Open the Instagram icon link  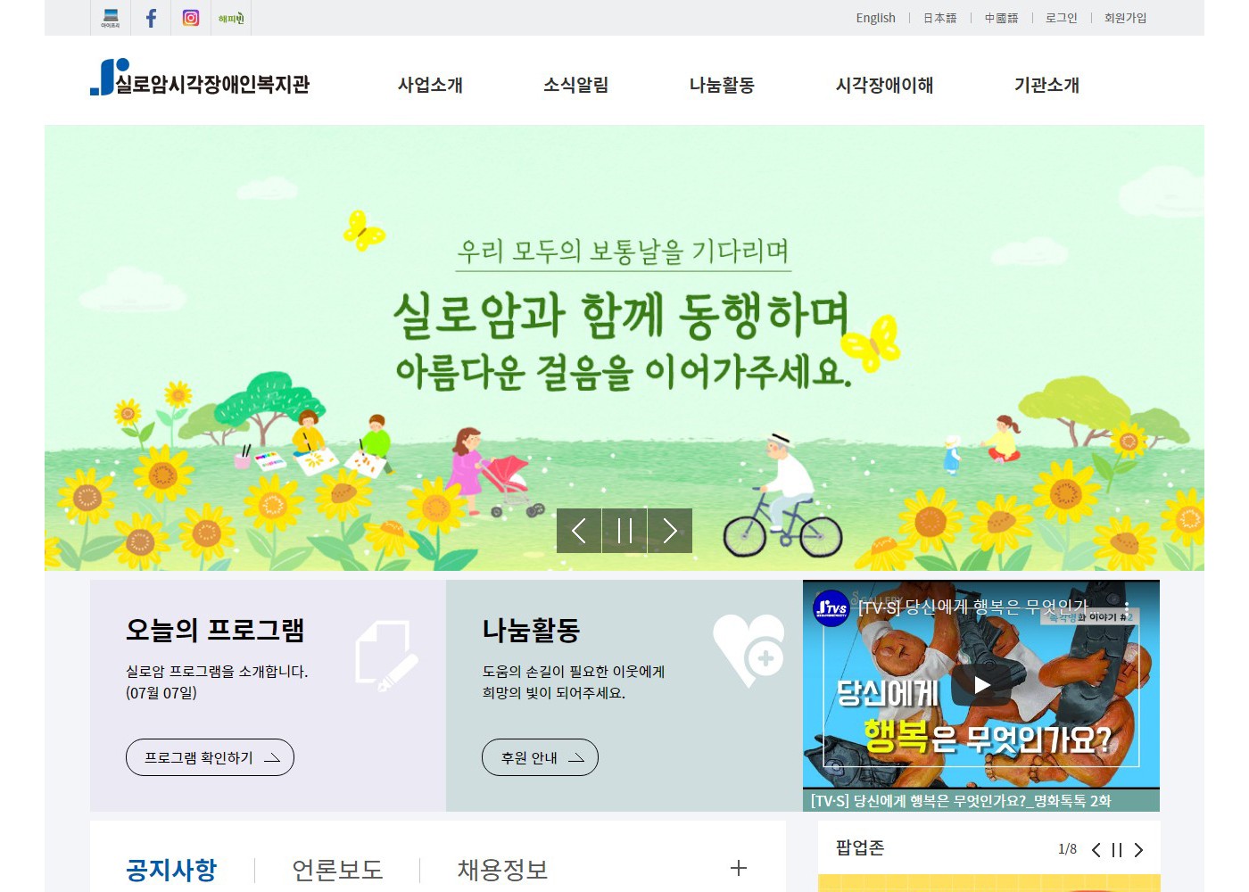(191, 18)
